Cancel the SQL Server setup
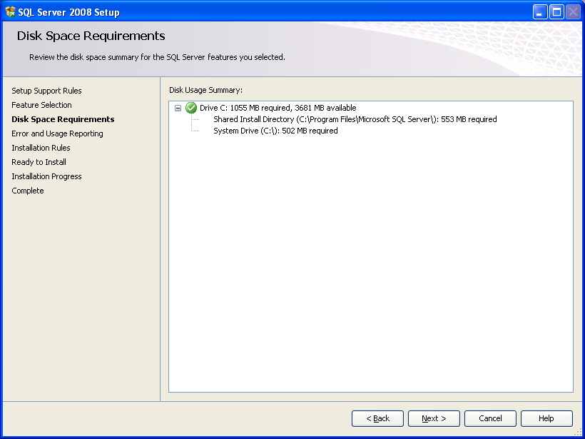The image size is (585, 439). click(x=490, y=418)
